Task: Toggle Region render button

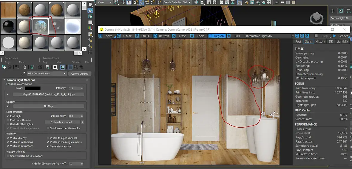Action: point(217,36)
